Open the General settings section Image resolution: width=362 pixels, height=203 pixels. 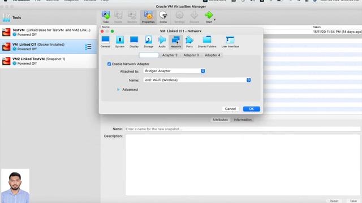105,42
